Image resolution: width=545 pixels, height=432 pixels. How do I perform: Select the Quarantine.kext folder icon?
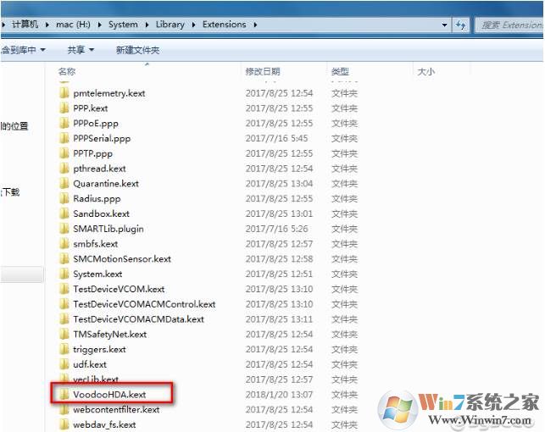coord(64,184)
